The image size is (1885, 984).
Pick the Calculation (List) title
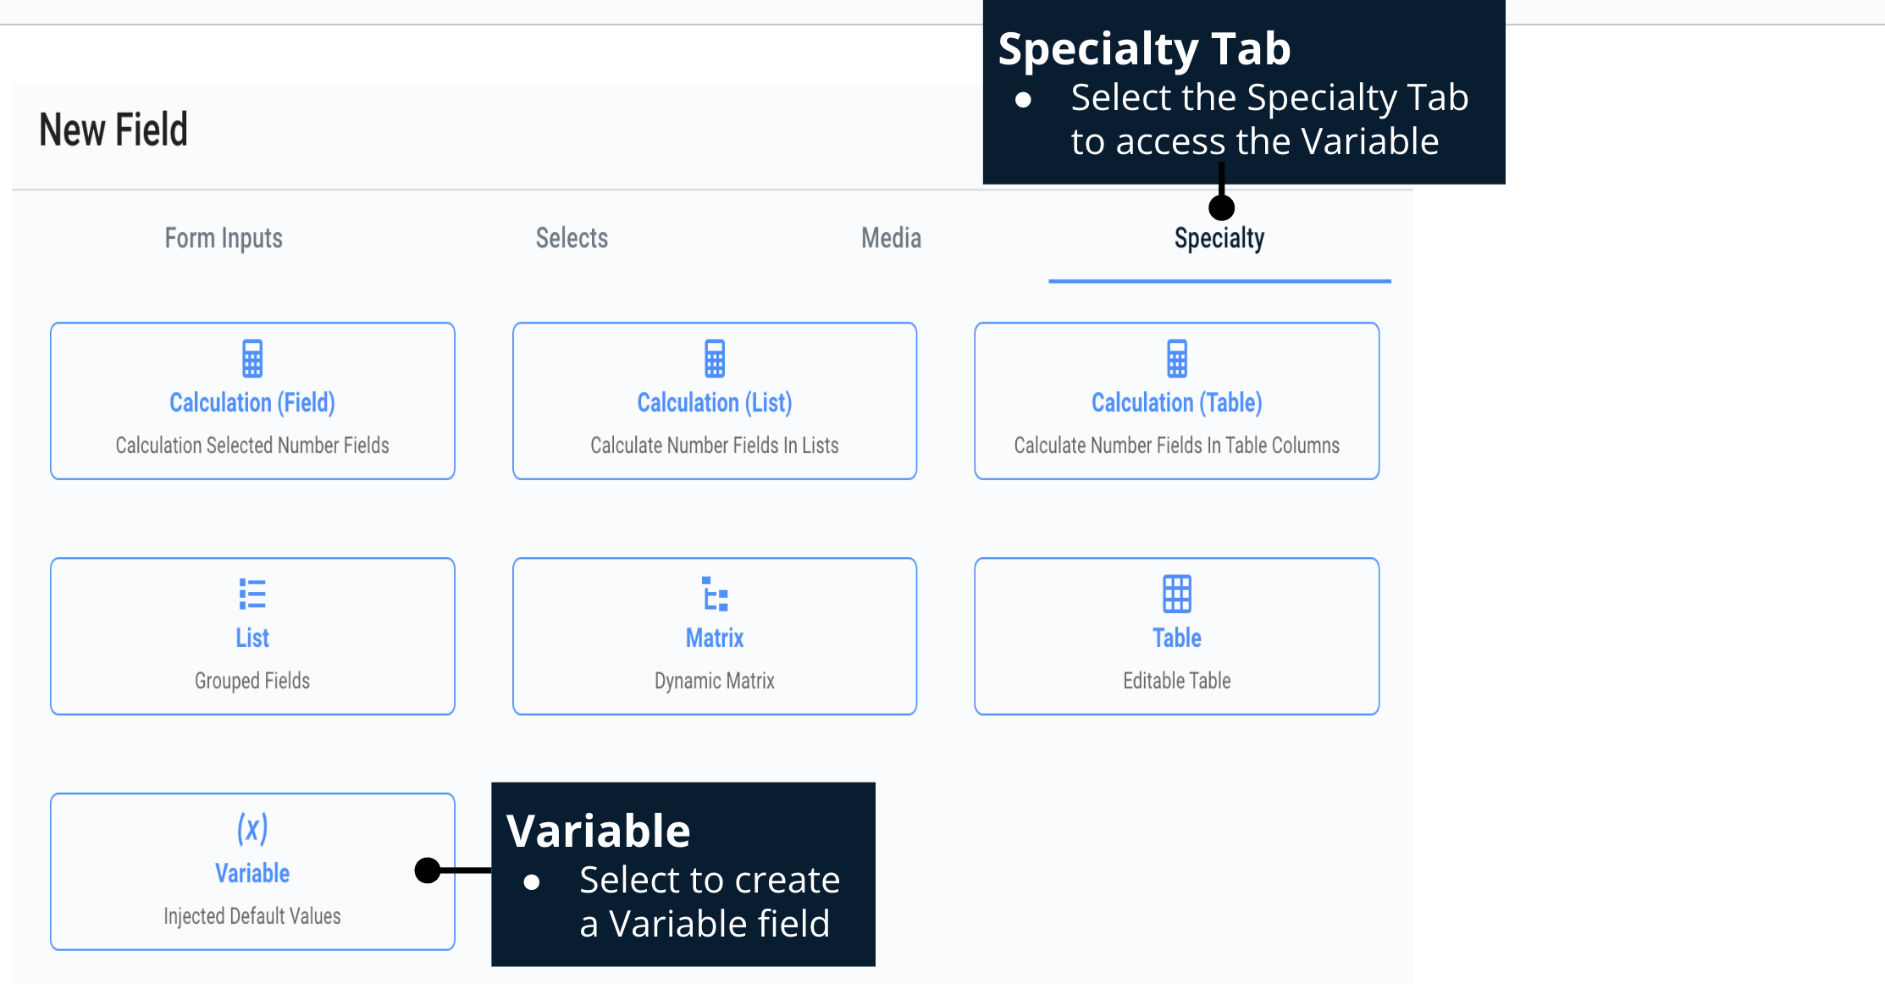pyautogui.click(x=715, y=402)
